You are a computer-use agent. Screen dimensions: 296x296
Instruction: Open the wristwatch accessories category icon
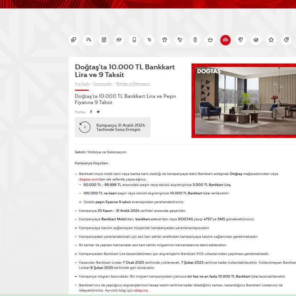point(195,40)
